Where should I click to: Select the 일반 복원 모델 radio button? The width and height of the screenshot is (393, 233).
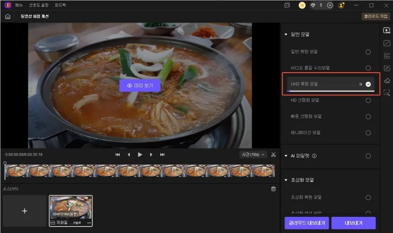368,52
